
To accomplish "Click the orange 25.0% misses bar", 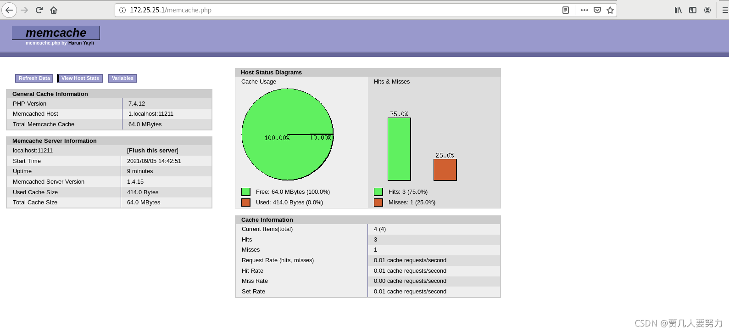I will pos(445,170).
